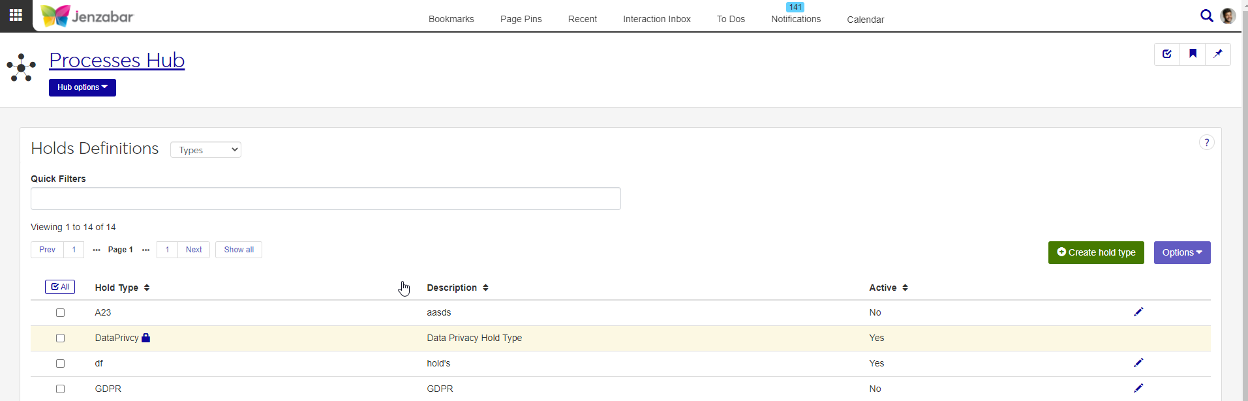Click Create hold type button
This screenshot has height=401, width=1248.
[x=1095, y=253]
